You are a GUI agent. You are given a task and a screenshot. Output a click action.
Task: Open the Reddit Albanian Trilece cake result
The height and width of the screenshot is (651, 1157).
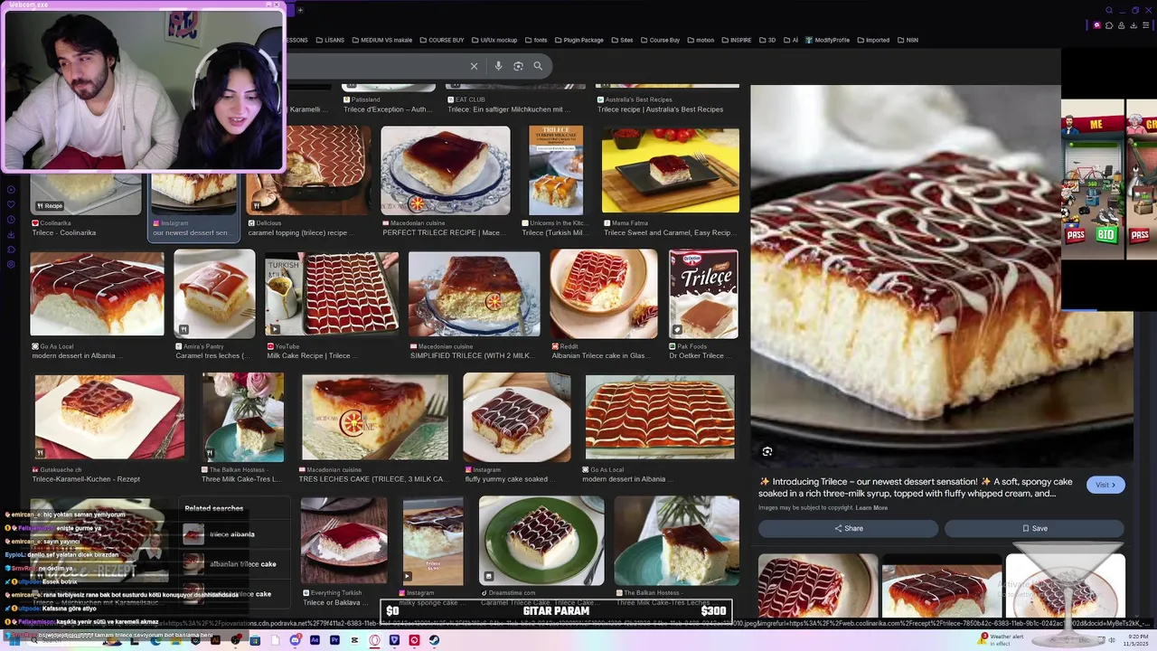[604, 295]
